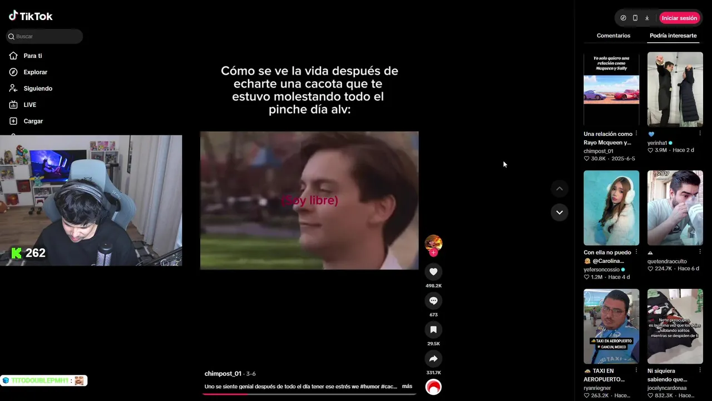The image size is (712, 401).
Task: Share the video with the arrow icon
Action: tap(433, 359)
